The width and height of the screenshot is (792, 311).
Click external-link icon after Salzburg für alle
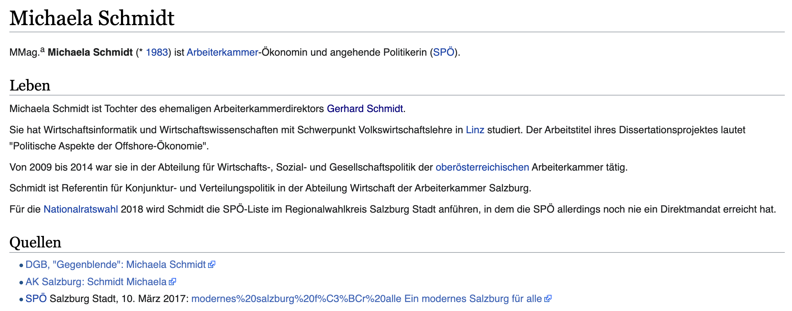point(548,299)
